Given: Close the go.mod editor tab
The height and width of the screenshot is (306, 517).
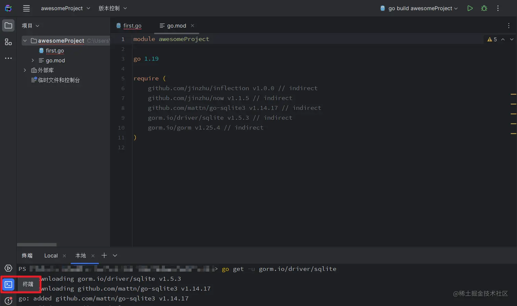Looking at the screenshot, I should [193, 26].
